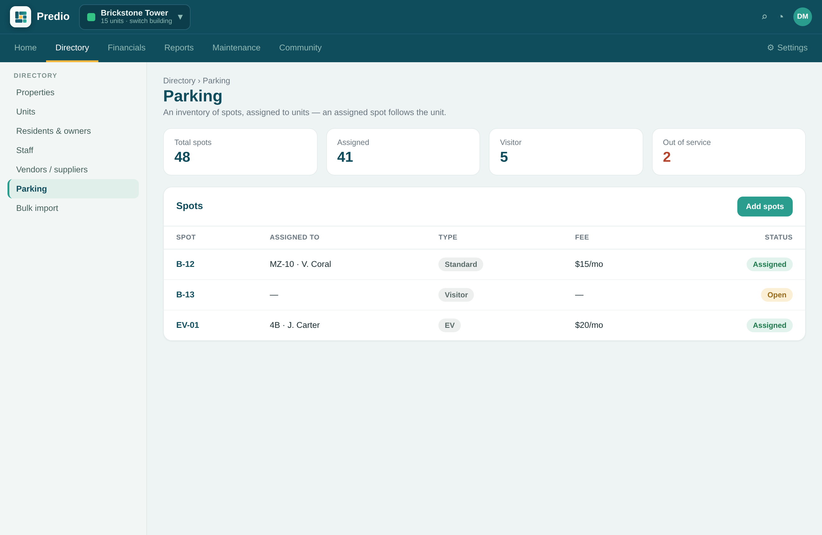Open spot B-12
Viewport: 822px width, 535px height.
coord(185,264)
